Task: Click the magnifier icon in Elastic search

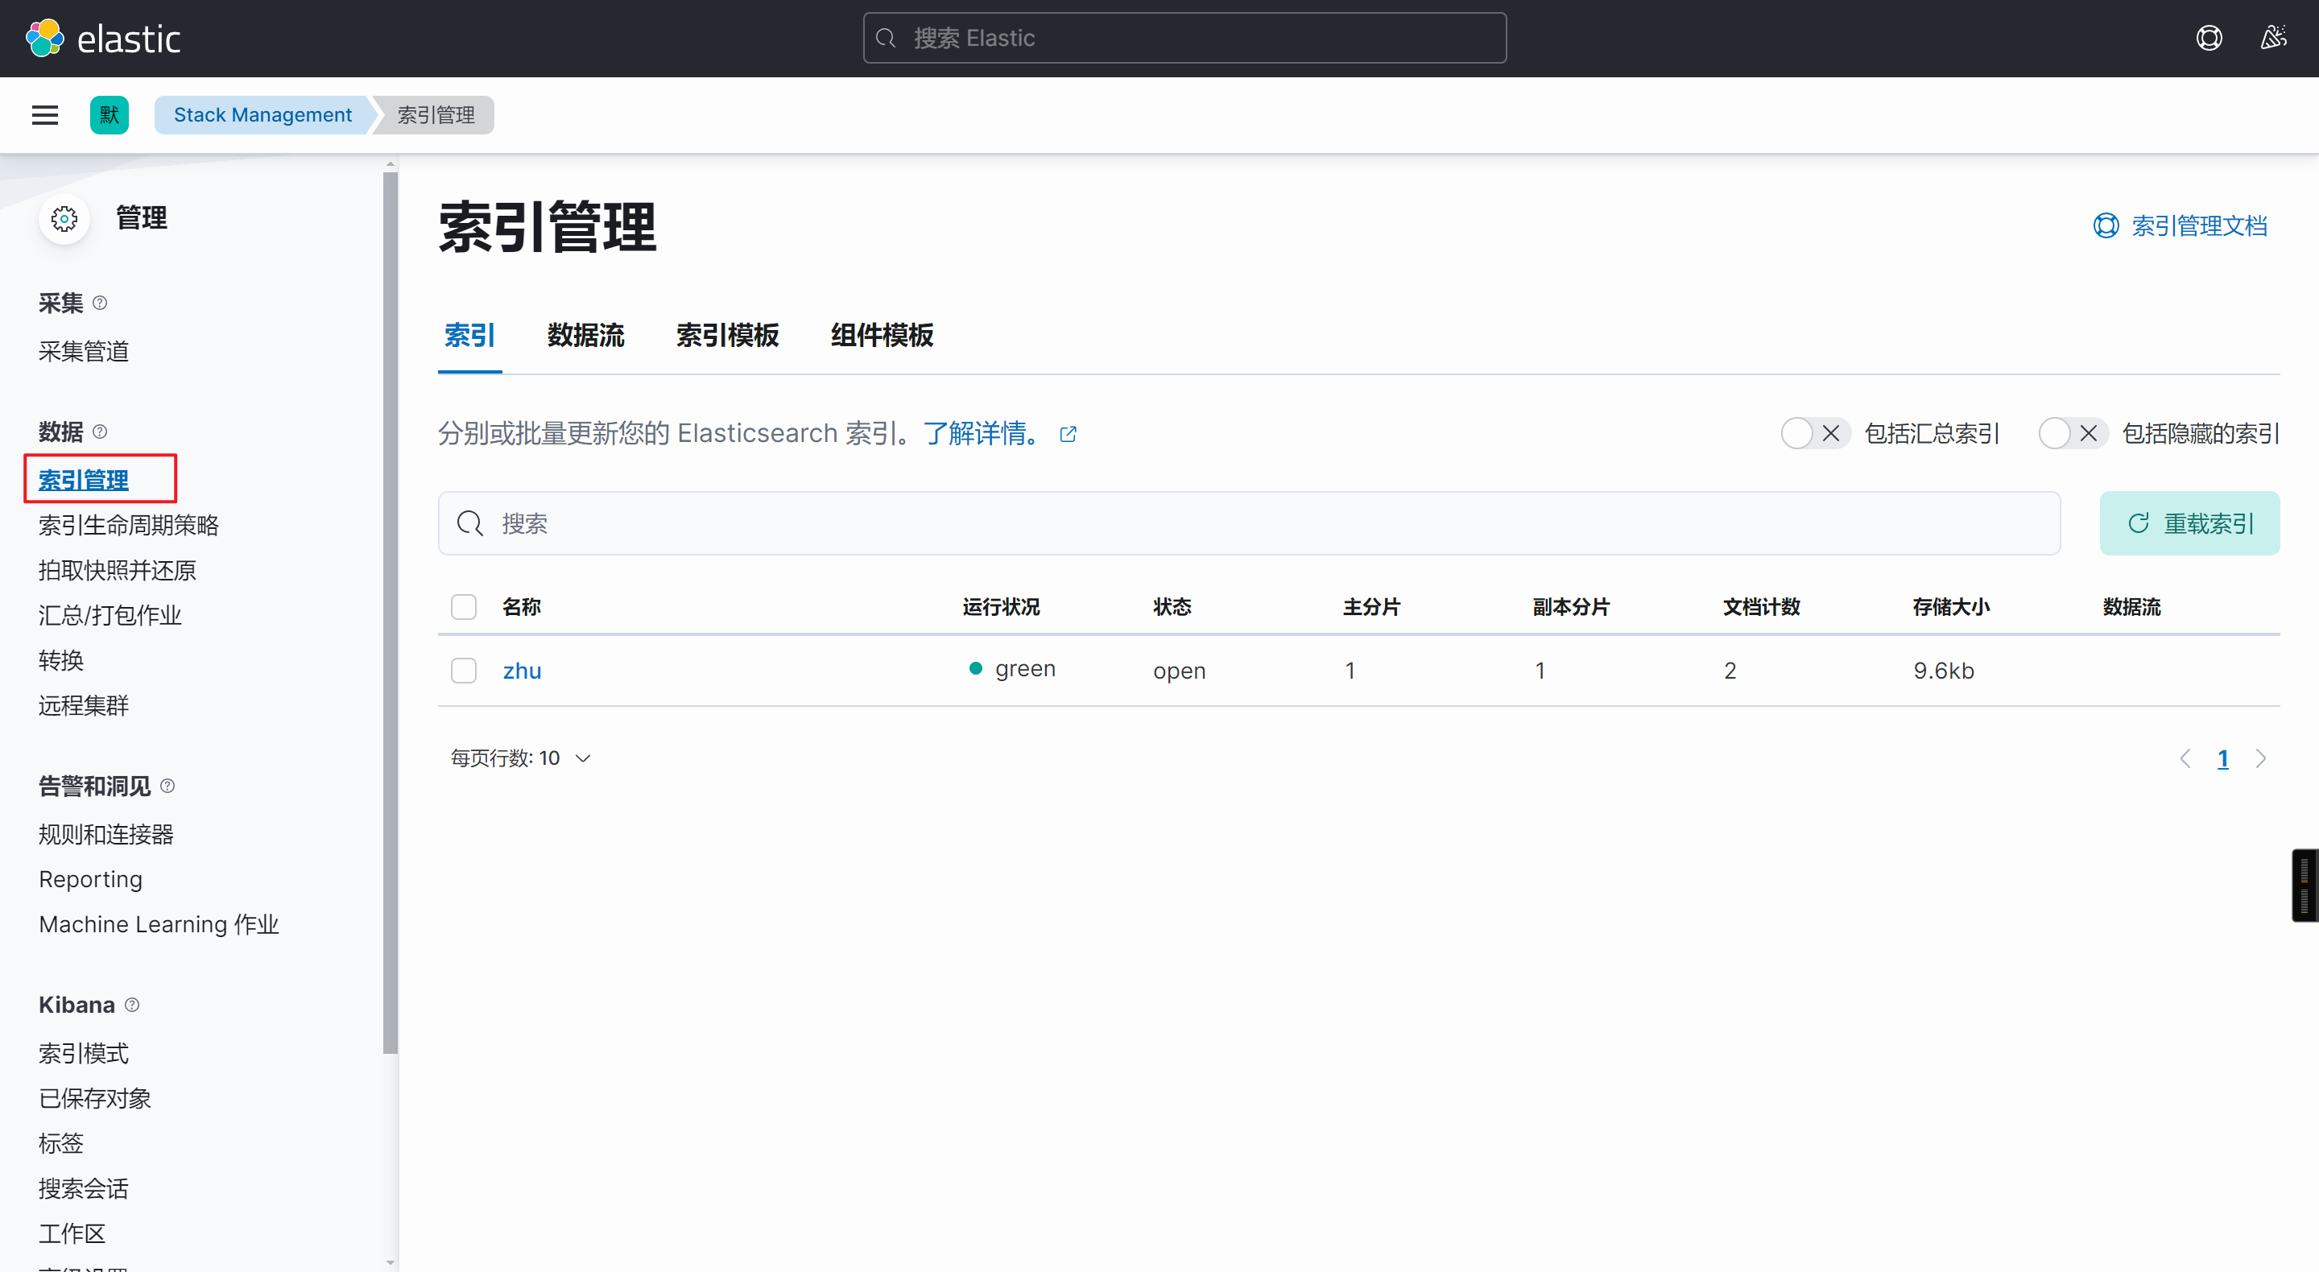Action: (886, 38)
